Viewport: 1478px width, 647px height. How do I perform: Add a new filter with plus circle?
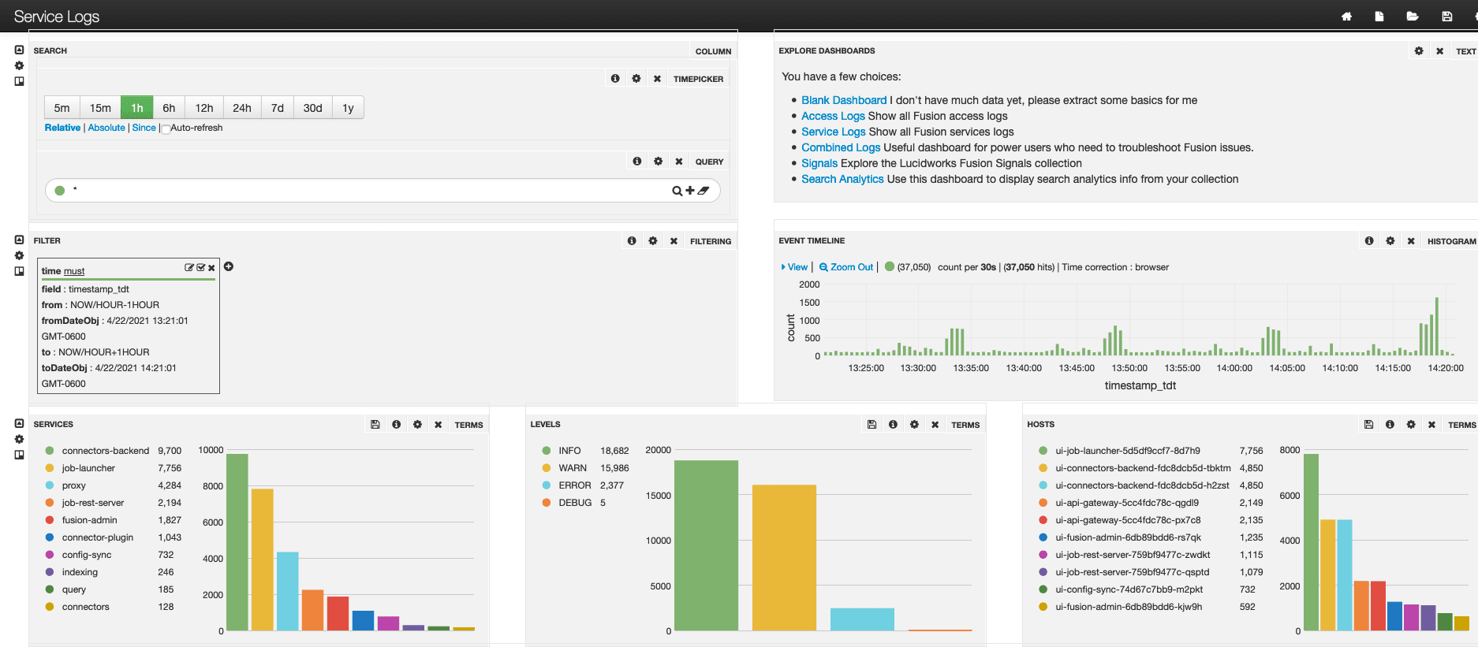(x=229, y=266)
